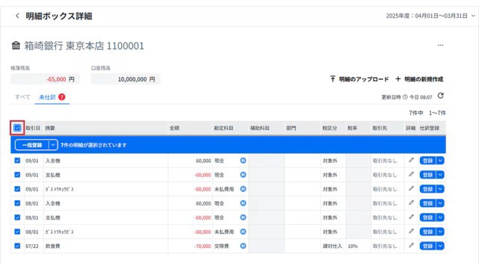Click 交際費 account in the 07/22 row

tap(222, 246)
